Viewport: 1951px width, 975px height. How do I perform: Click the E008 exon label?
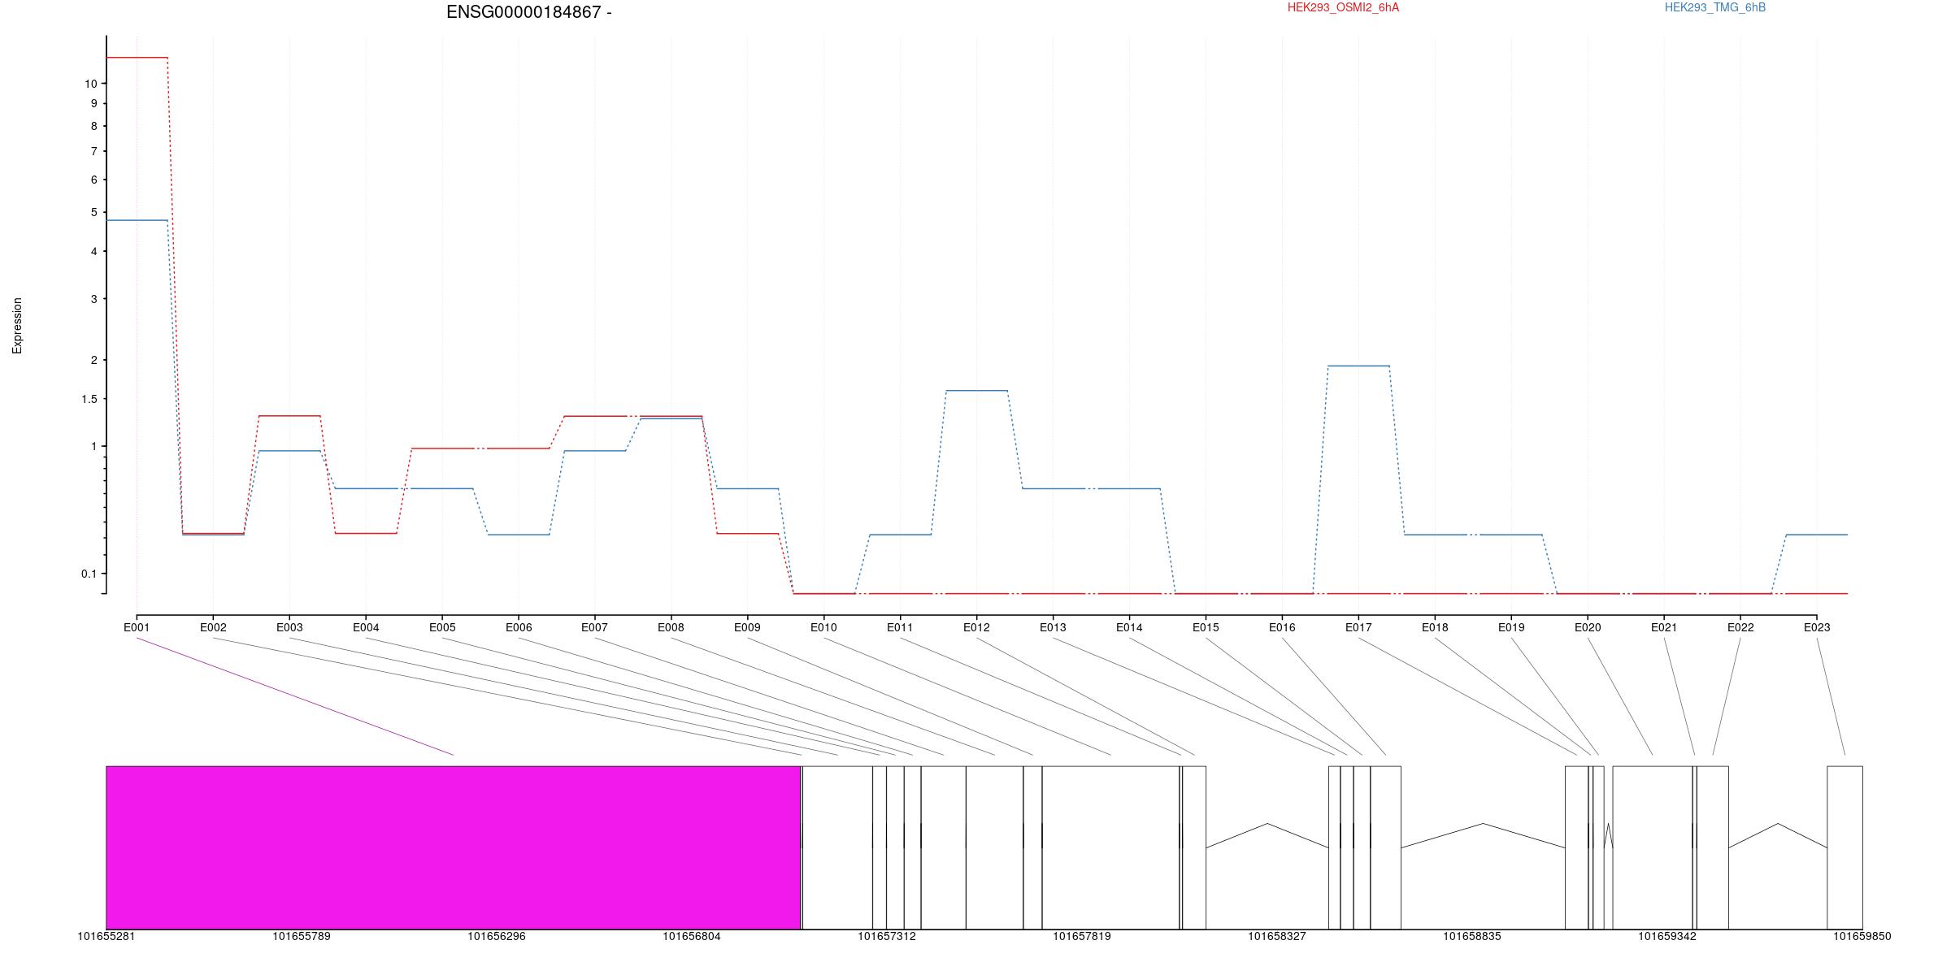671,627
